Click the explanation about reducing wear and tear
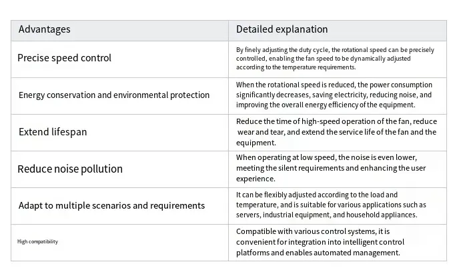The width and height of the screenshot is (459, 268). (336, 131)
